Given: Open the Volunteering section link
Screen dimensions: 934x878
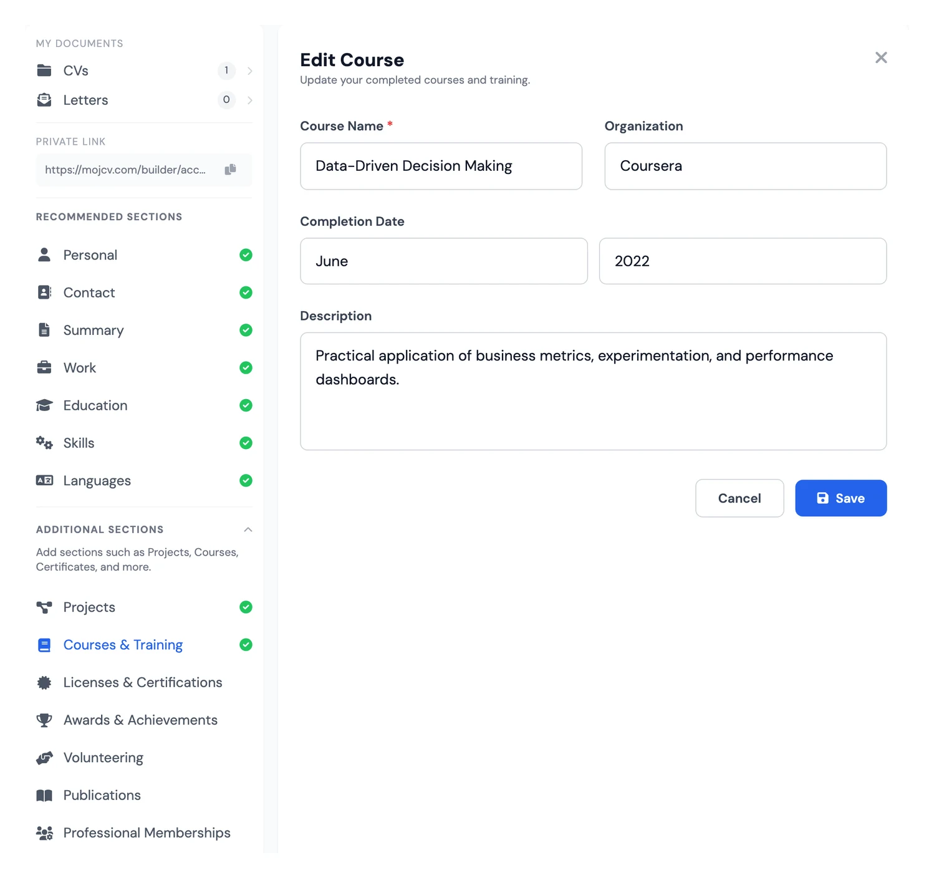Looking at the screenshot, I should pyautogui.click(x=144, y=758).
